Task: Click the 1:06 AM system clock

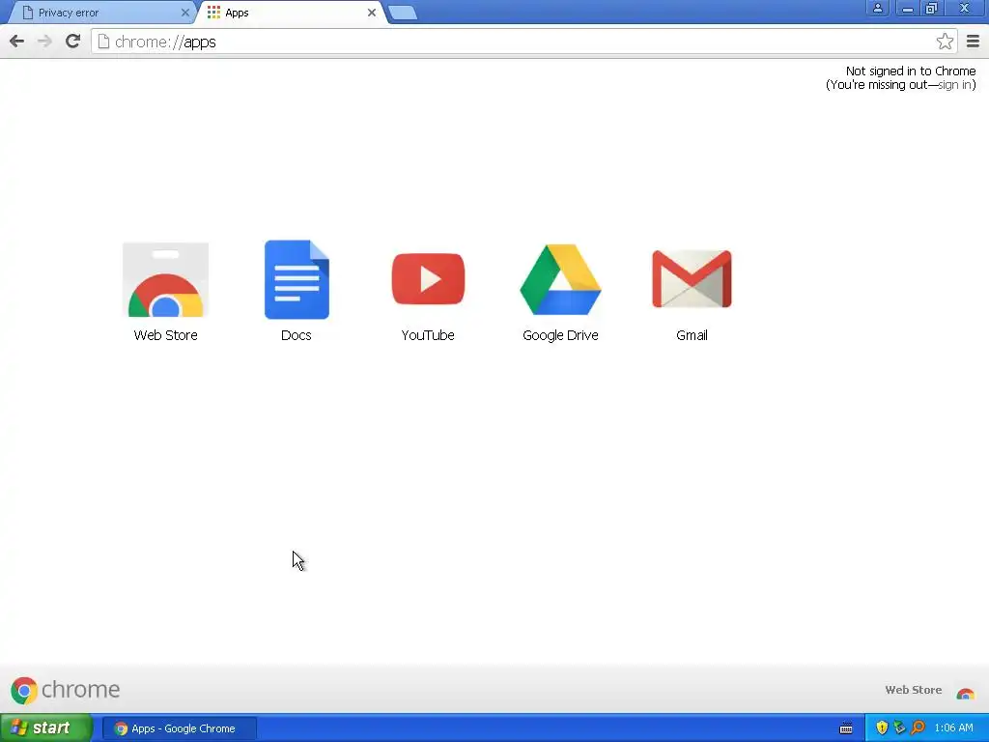Action: (x=953, y=728)
